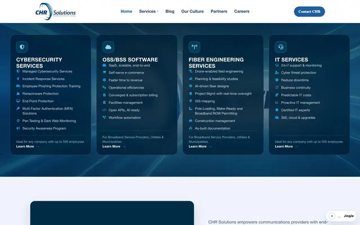Click the OSS/BSS Software heading
Viewport: 360px width, 225px height.
(130, 60)
